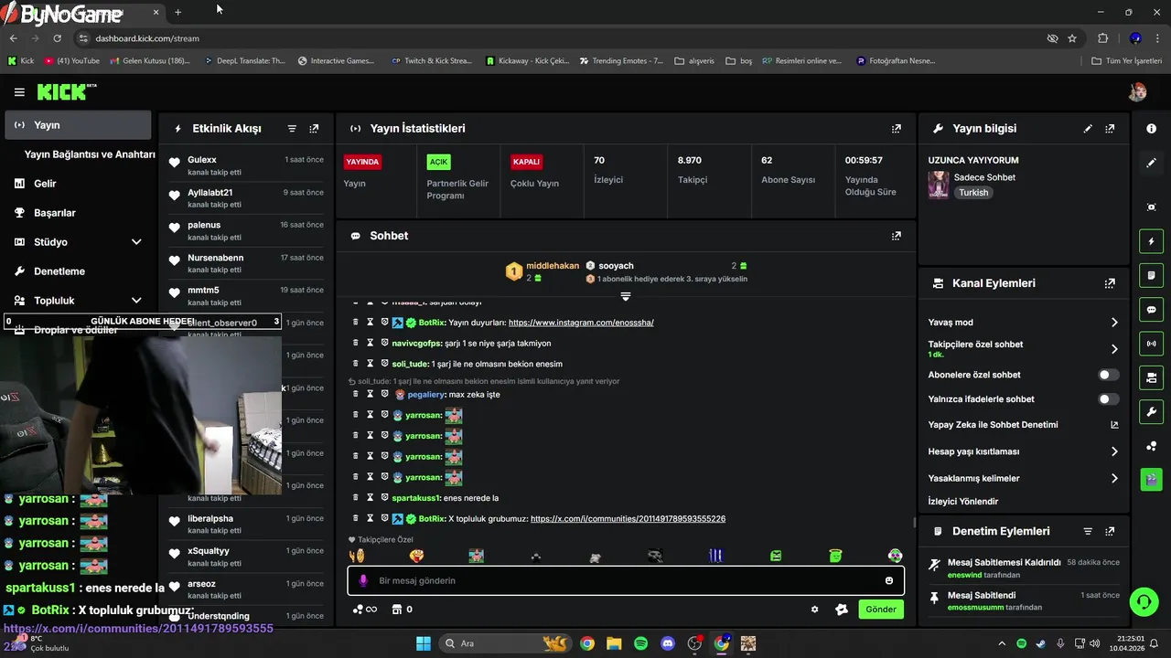This screenshot has height=658, width=1171.
Task: Open chat settings gear icon
Action: click(x=814, y=610)
